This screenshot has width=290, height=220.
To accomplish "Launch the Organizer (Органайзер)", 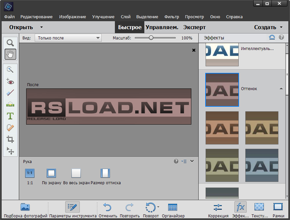I will [173, 210].
